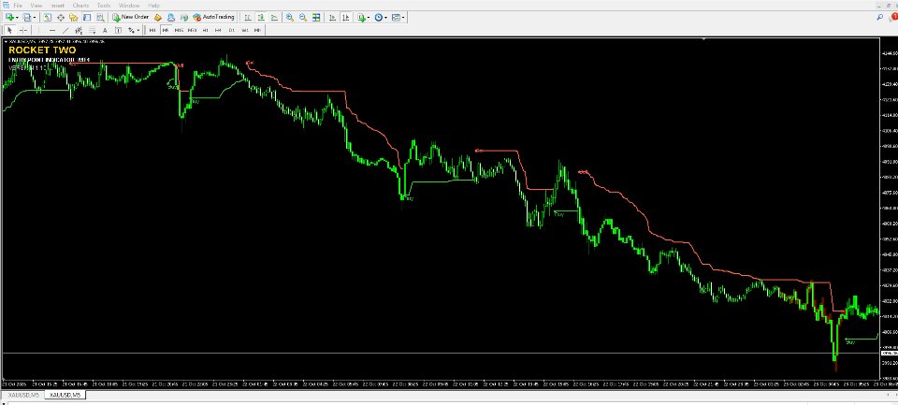Set chart timeframe to M30
The width and height of the screenshot is (898, 405).
192,30
